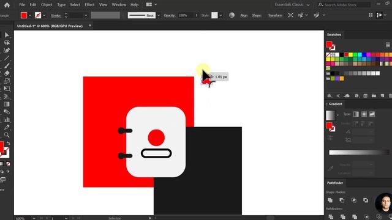This screenshot has height=220, width=392.
Task: Click New Color Group folder icon
Action: click(374, 96)
